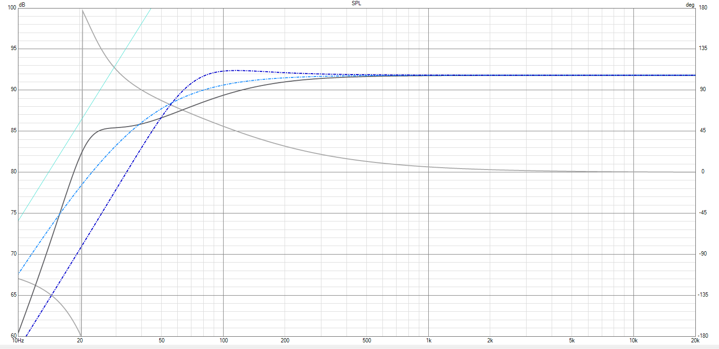The image size is (719, 349).
Task: Click the 90 dB axis value
Action: pyautogui.click(x=14, y=90)
